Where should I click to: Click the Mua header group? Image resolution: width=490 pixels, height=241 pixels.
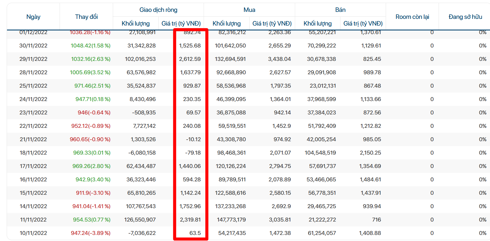[249, 10]
